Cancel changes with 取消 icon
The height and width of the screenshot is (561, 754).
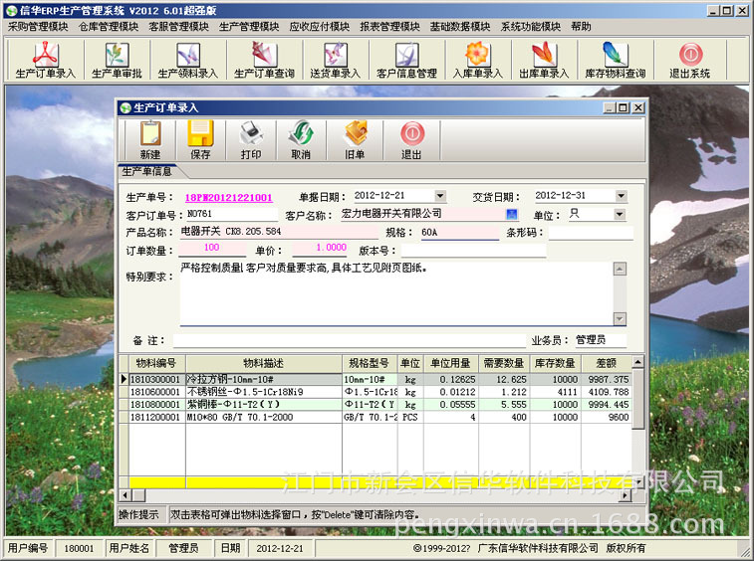click(301, 140)
